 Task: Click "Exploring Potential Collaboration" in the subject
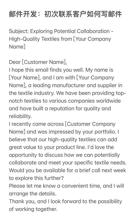click(70, 31)
